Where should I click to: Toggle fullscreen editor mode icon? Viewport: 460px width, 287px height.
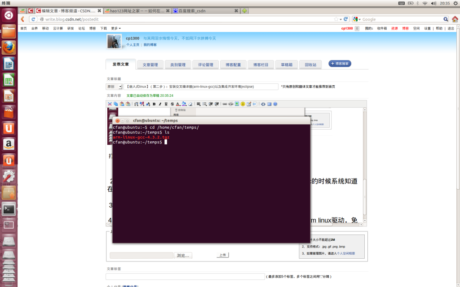click(270, 104)
